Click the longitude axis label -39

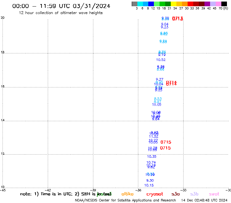coord(93,190)
